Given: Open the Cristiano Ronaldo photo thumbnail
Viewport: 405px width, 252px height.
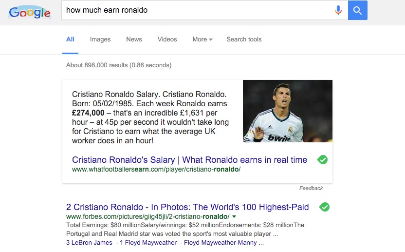Looking at the screenshot, I should click(288, 111).
